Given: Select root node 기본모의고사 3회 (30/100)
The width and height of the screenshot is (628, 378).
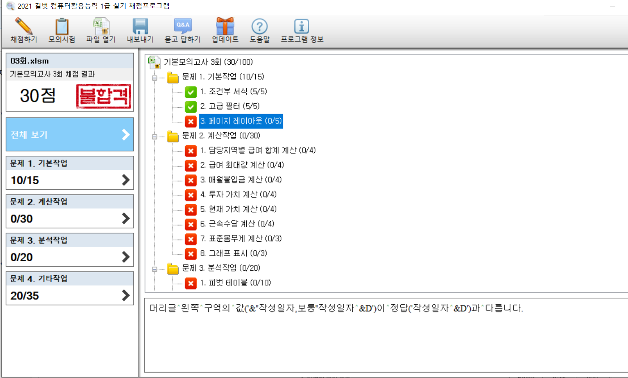Looking at the screenshot, I should tap(208, 62).
